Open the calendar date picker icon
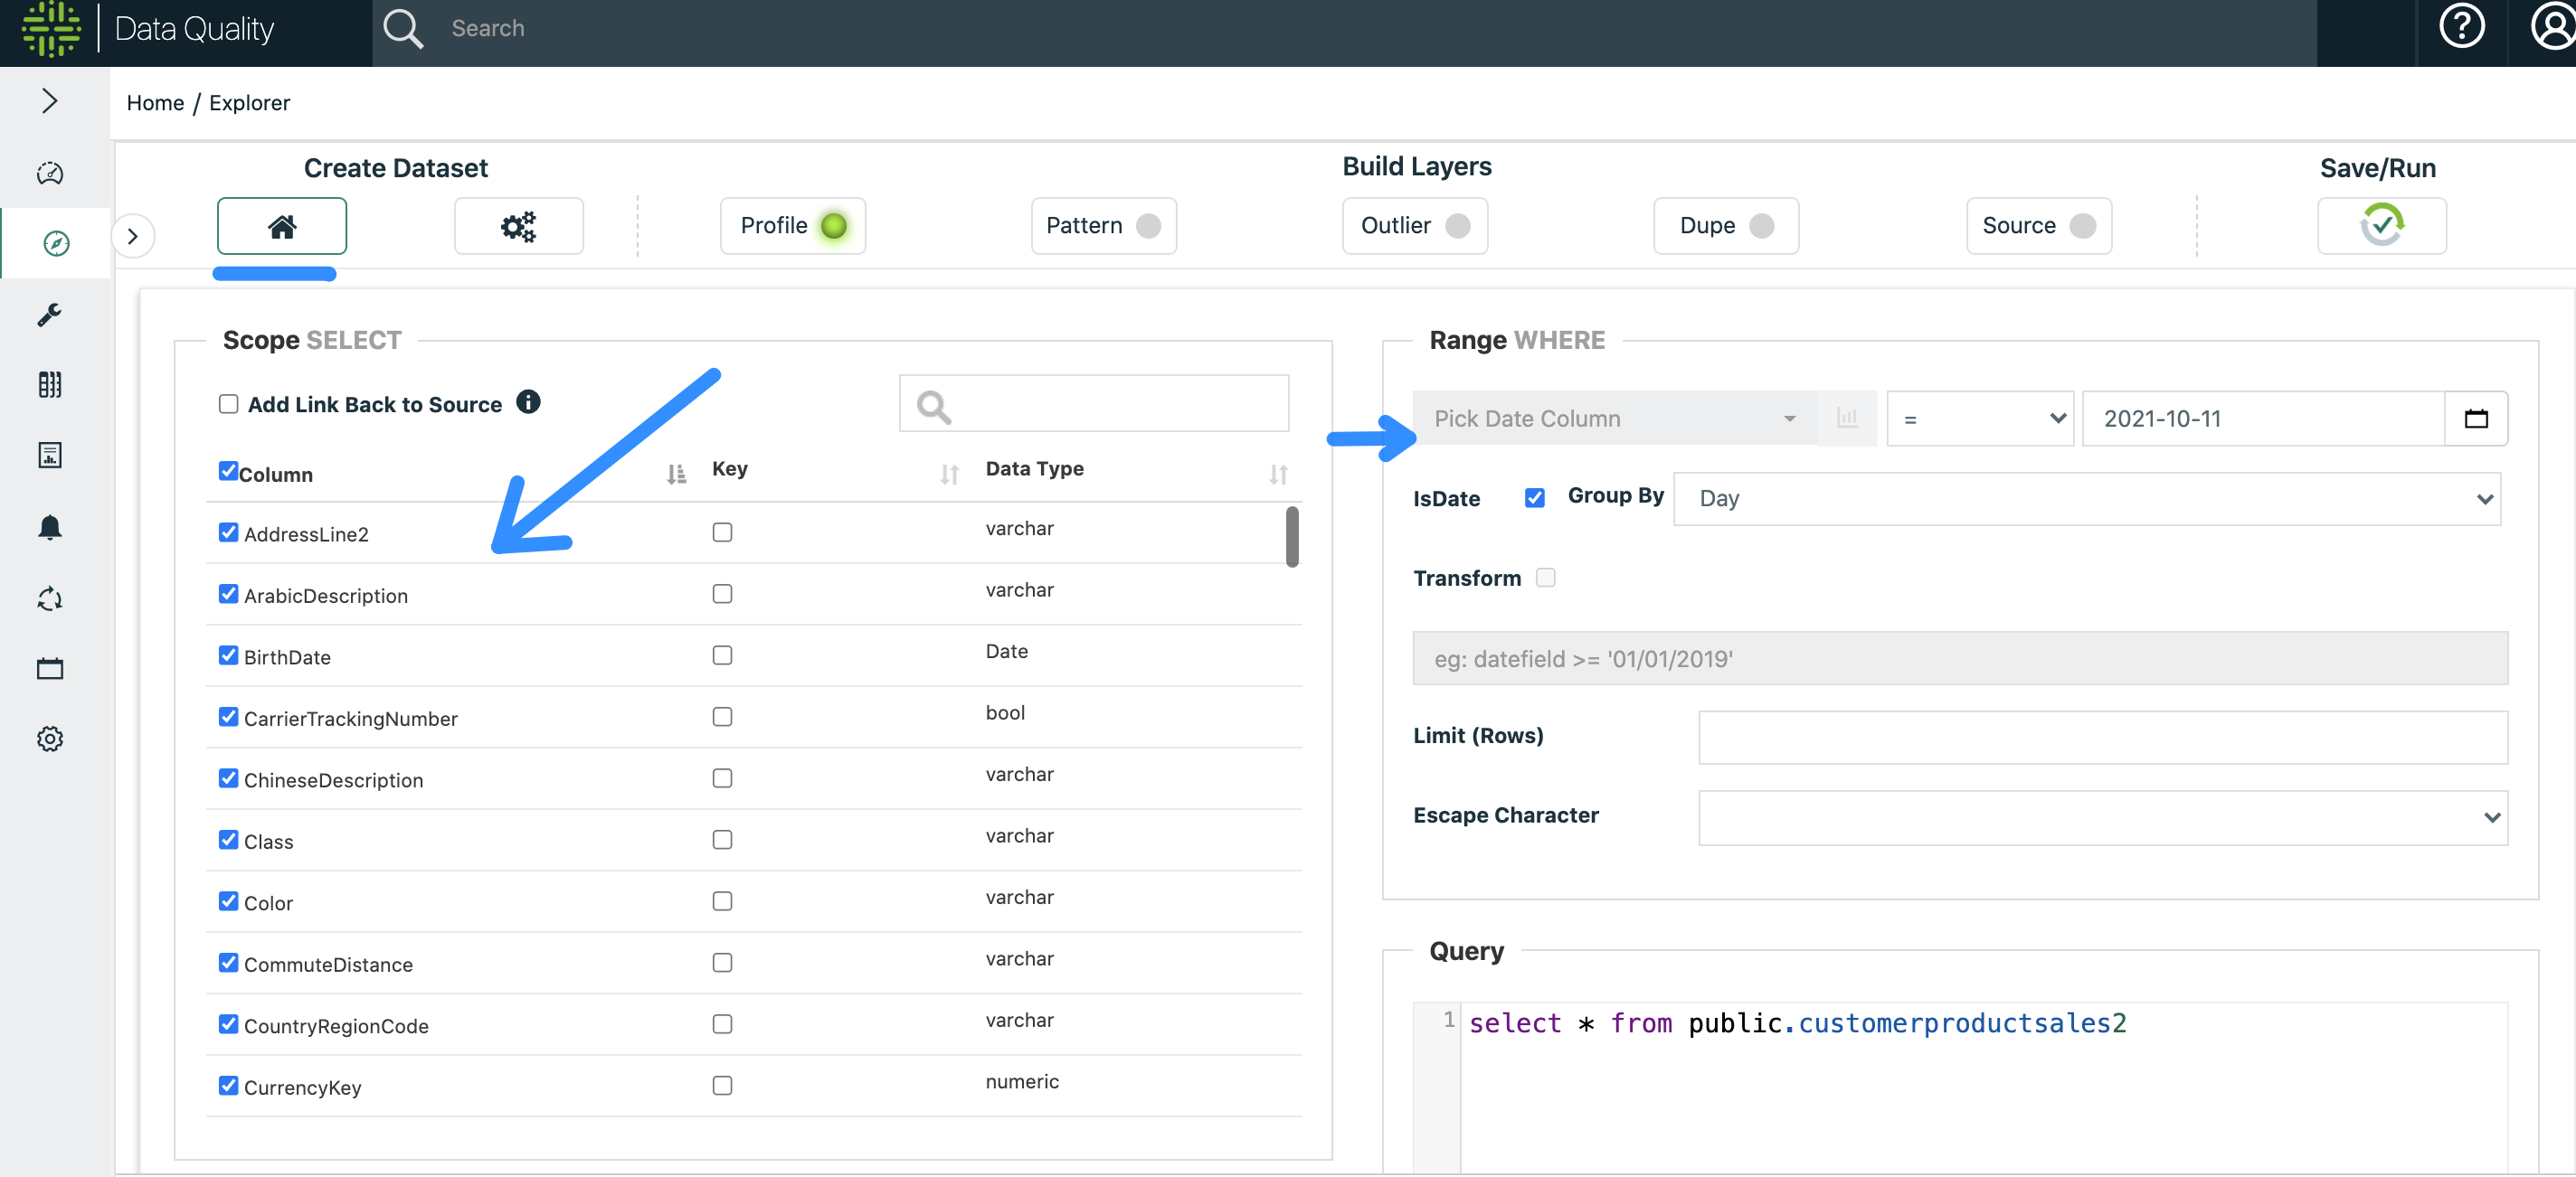 (x=2475, y=419)
